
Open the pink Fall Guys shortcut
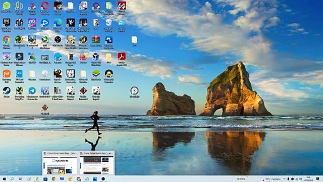32,23
